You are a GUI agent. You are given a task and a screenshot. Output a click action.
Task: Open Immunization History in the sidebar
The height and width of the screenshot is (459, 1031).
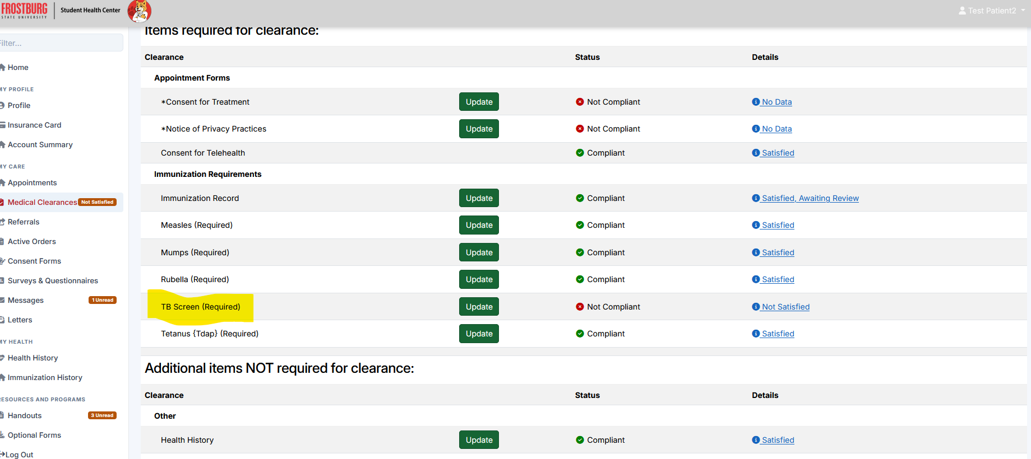point(45,377)
